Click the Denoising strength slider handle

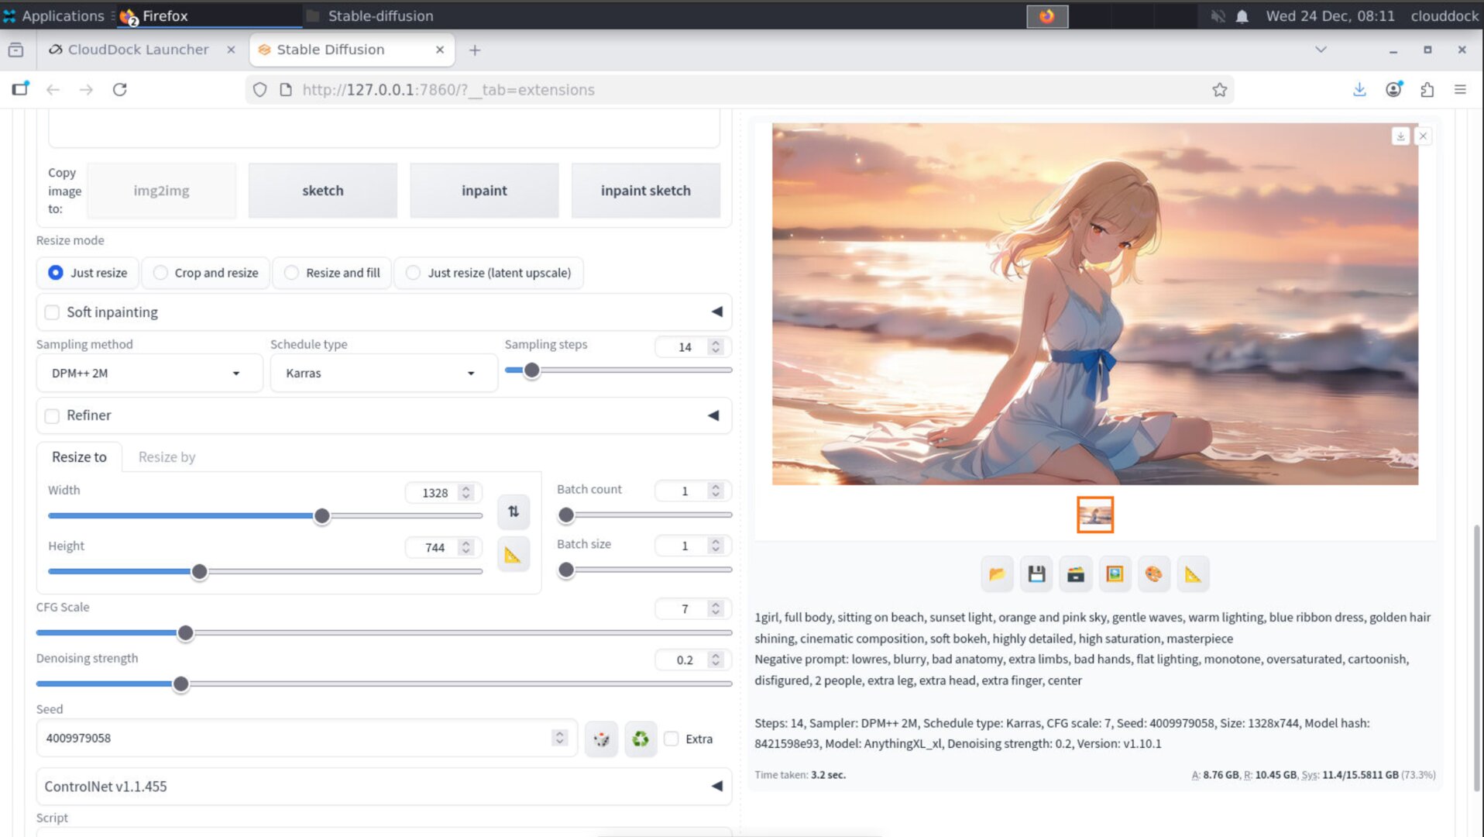pyautogui.click(x=180, y=684)
